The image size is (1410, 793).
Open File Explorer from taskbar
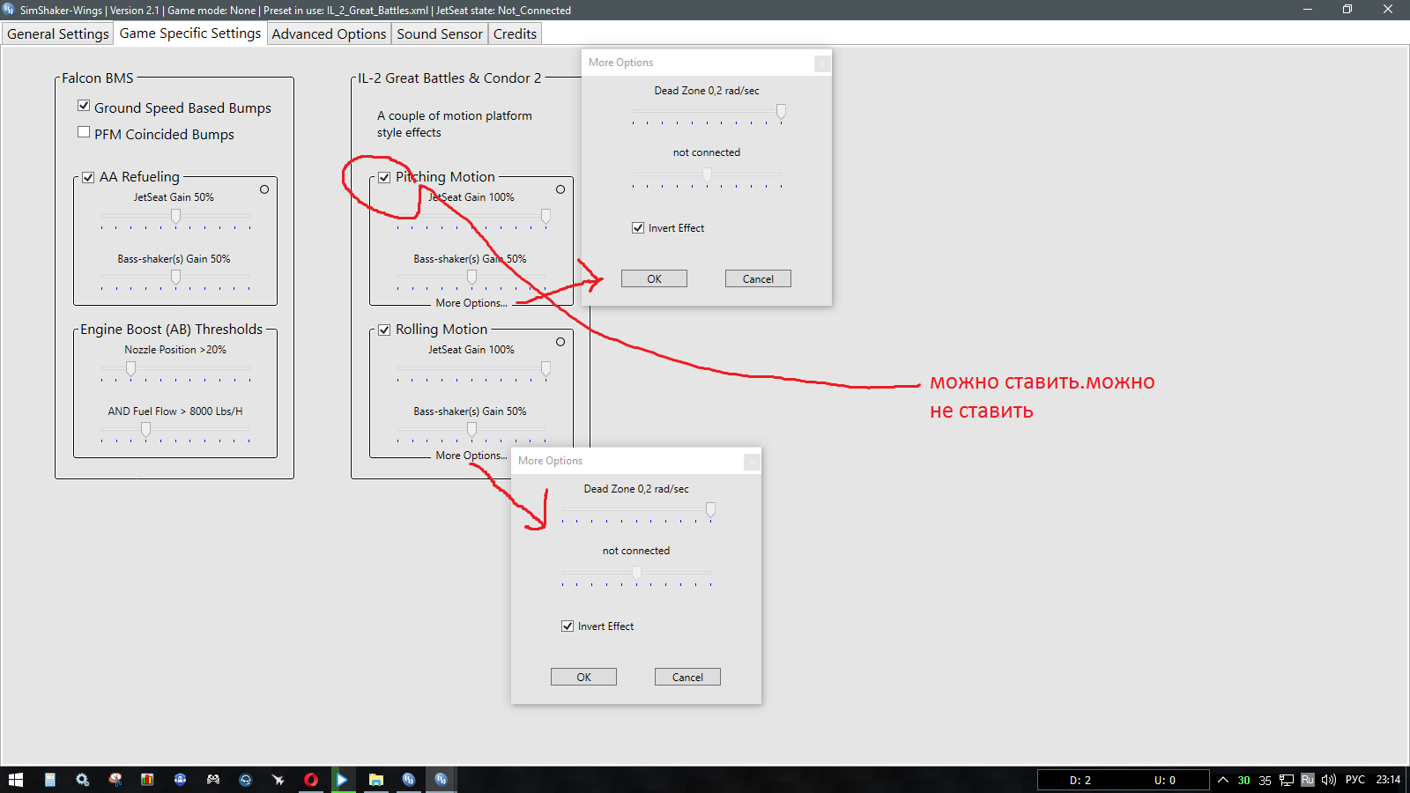coord(376,780)
